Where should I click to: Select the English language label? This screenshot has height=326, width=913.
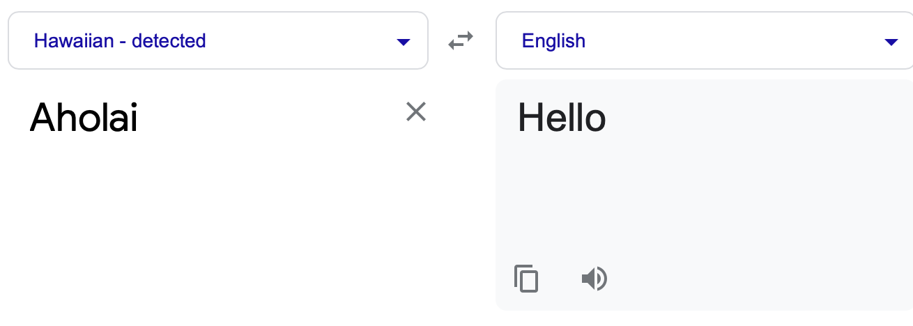tap(553, 41)
